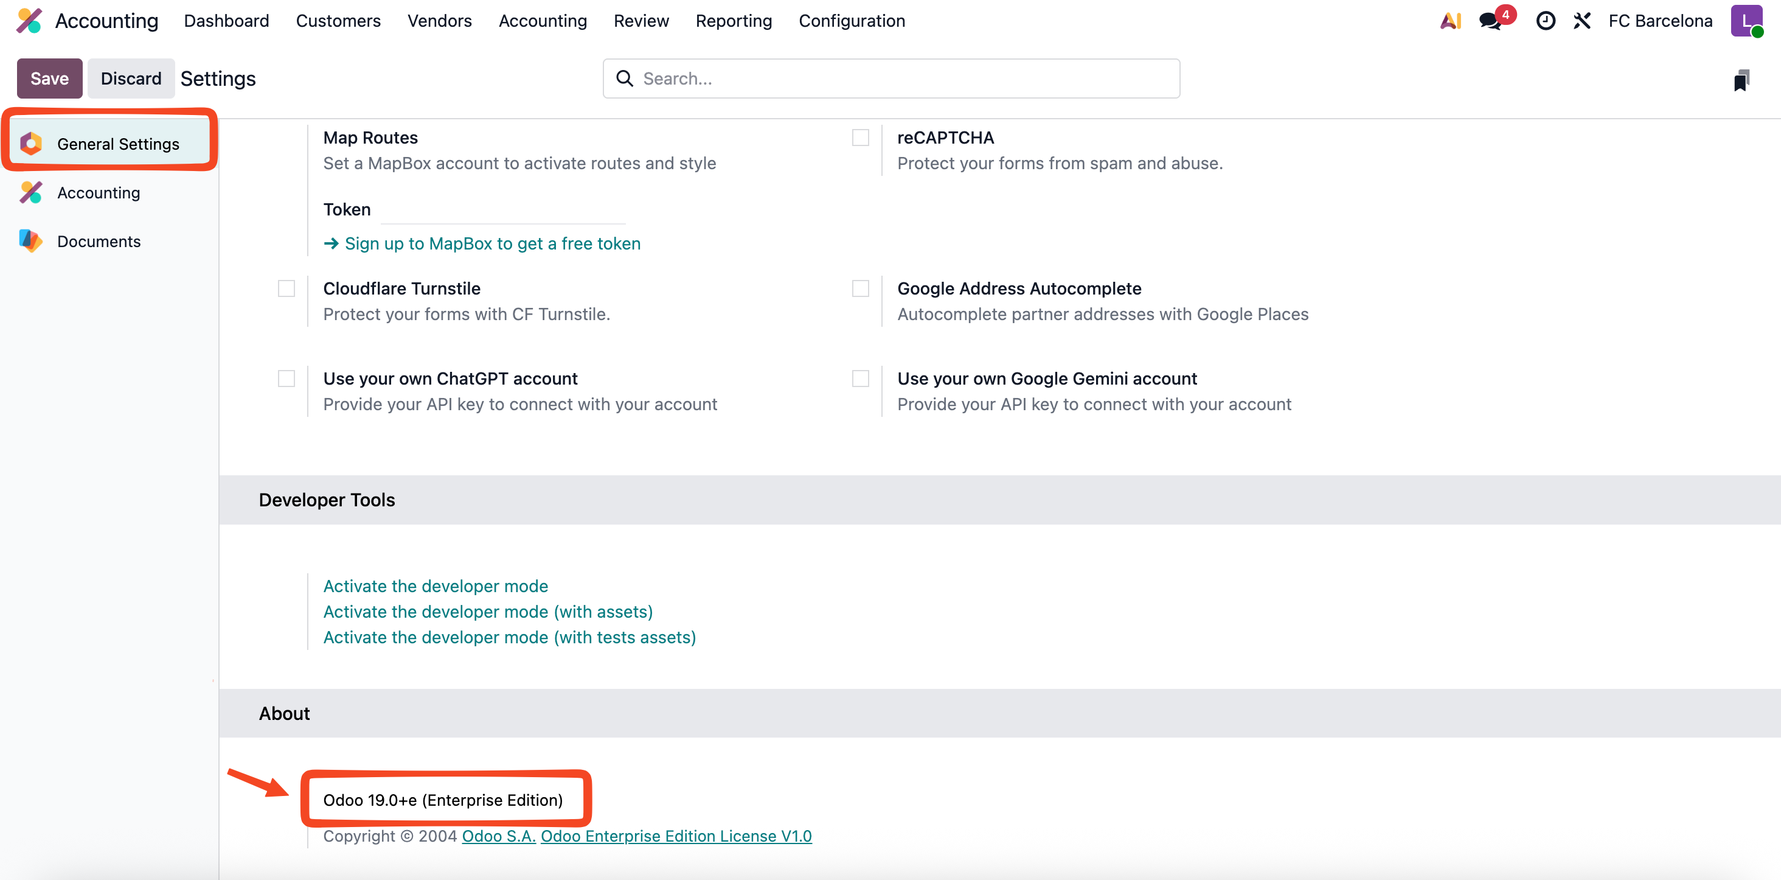The height and width of the screenshot is (880, 1781).
Task: Enable Google Address Autocomplete checkbox
Action: coord(860,288)
